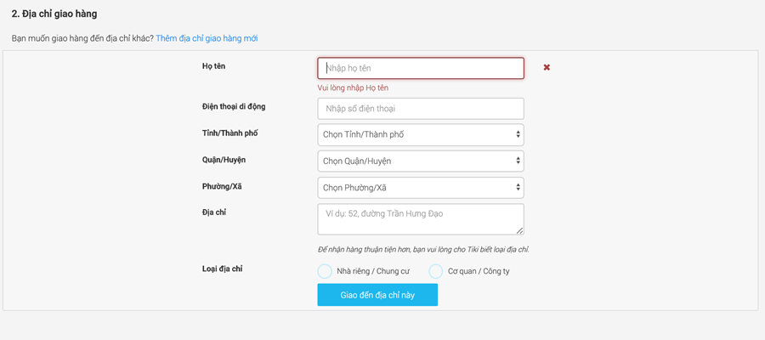Viewport: 765px width, 340px height.
Task: Click the Tỉnh/Thành phố label
Action: click(229, 133)
